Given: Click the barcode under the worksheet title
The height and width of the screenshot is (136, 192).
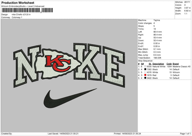Looking at the screenshot, I should click(27, 10).
